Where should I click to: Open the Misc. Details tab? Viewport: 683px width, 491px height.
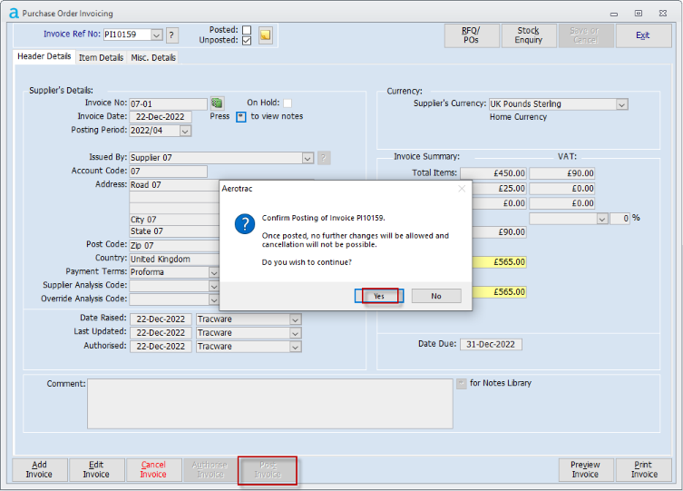click(x=153, y=57)
